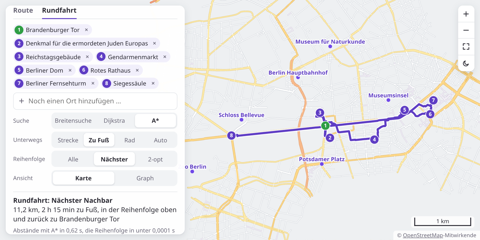Zoom out of the map with minus
The width and height of the screenshot is (480, 240).
click(466, 30)
